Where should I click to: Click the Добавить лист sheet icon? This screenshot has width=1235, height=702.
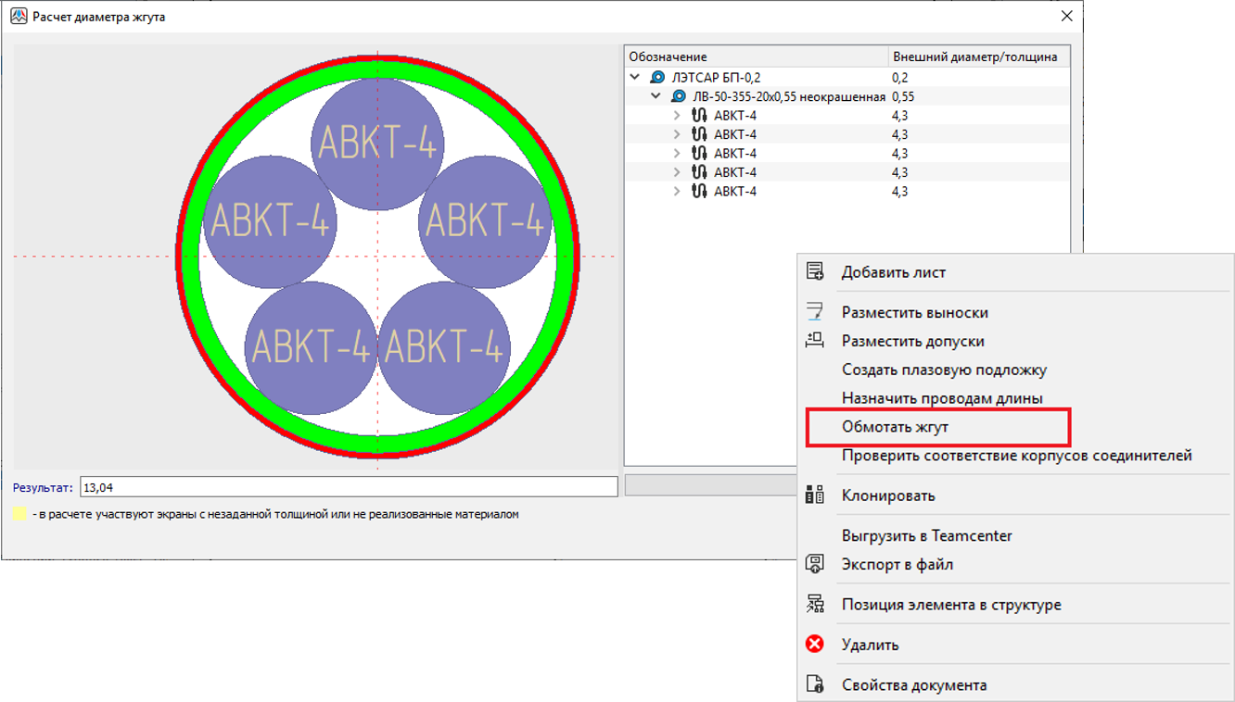815,271
